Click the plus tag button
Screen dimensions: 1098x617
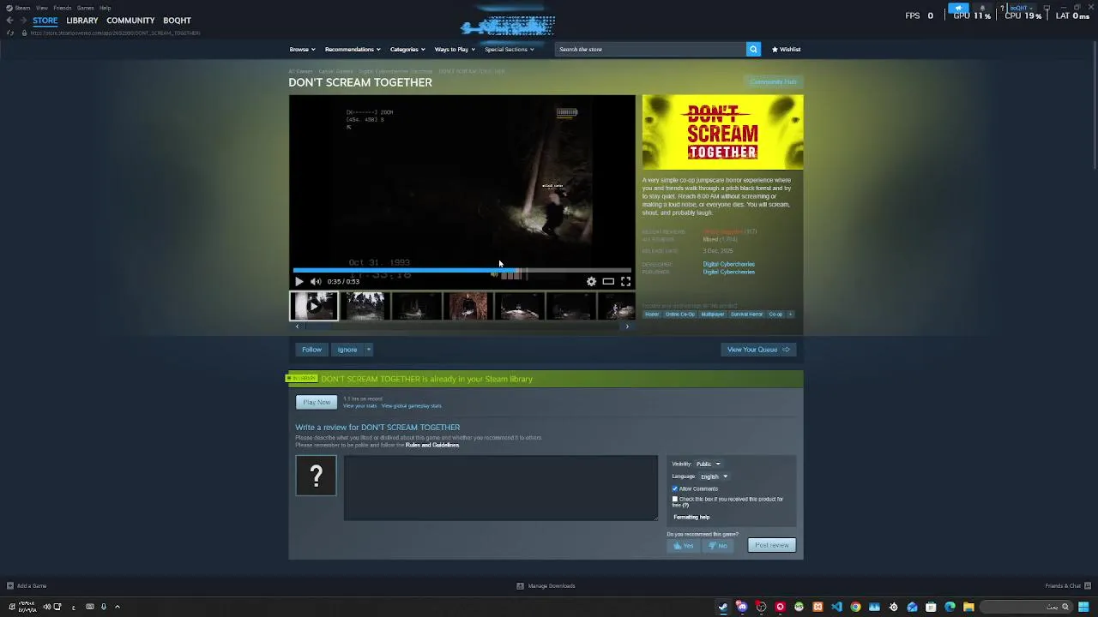pyautogui.click(x=790, y=314)
